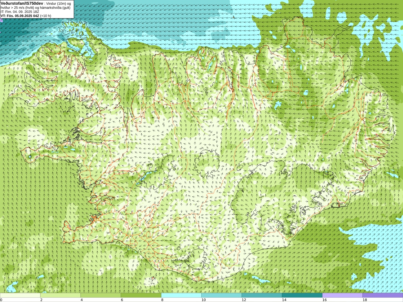Click the legend scale label 14
Viewport: 403px width, 302px height.
pos(284,300)
